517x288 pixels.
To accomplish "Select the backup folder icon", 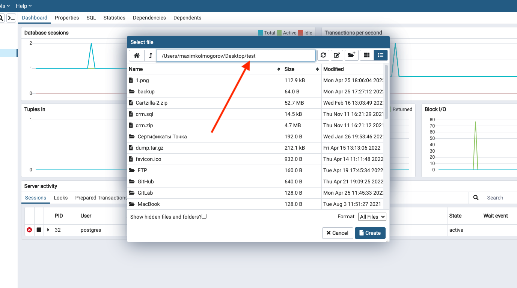I will point(131,91).
